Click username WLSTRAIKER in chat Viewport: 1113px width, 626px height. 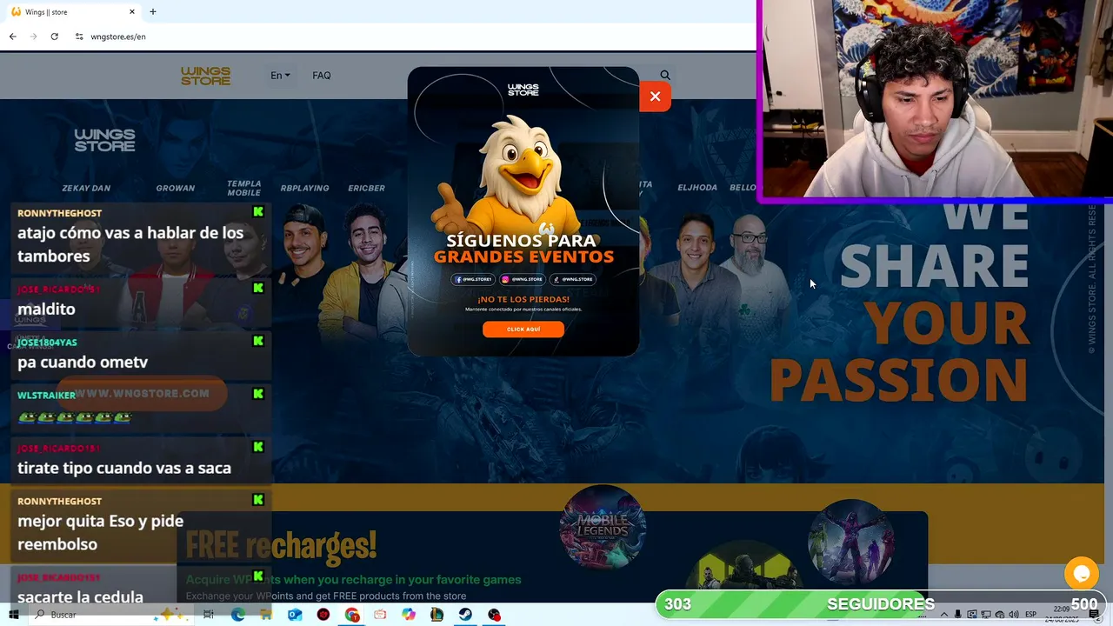[46, 395]
